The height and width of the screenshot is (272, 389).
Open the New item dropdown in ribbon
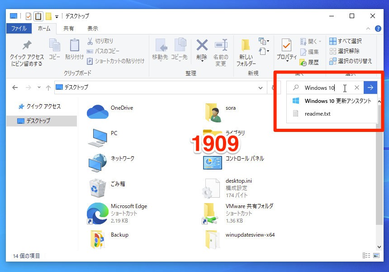click(x=264, y=41)
